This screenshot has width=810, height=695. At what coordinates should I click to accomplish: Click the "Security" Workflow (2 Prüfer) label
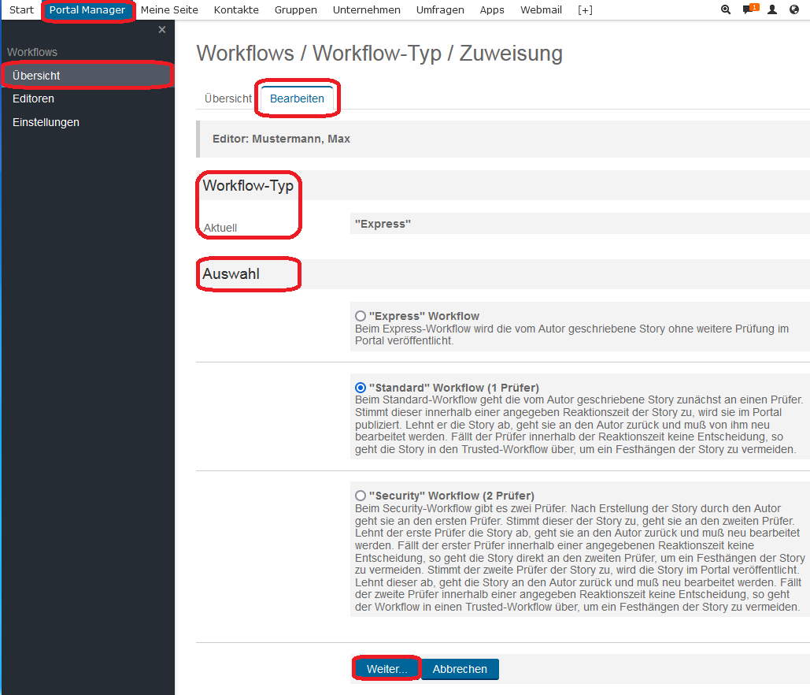click(x=452, y=496)
